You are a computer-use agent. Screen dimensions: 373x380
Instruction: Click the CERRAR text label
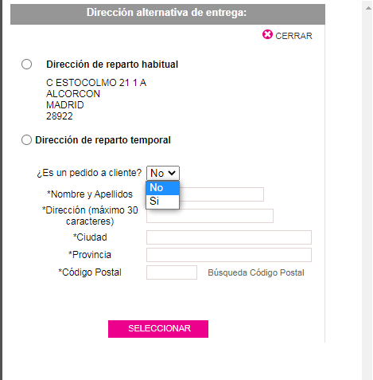[x=293, y=36]
